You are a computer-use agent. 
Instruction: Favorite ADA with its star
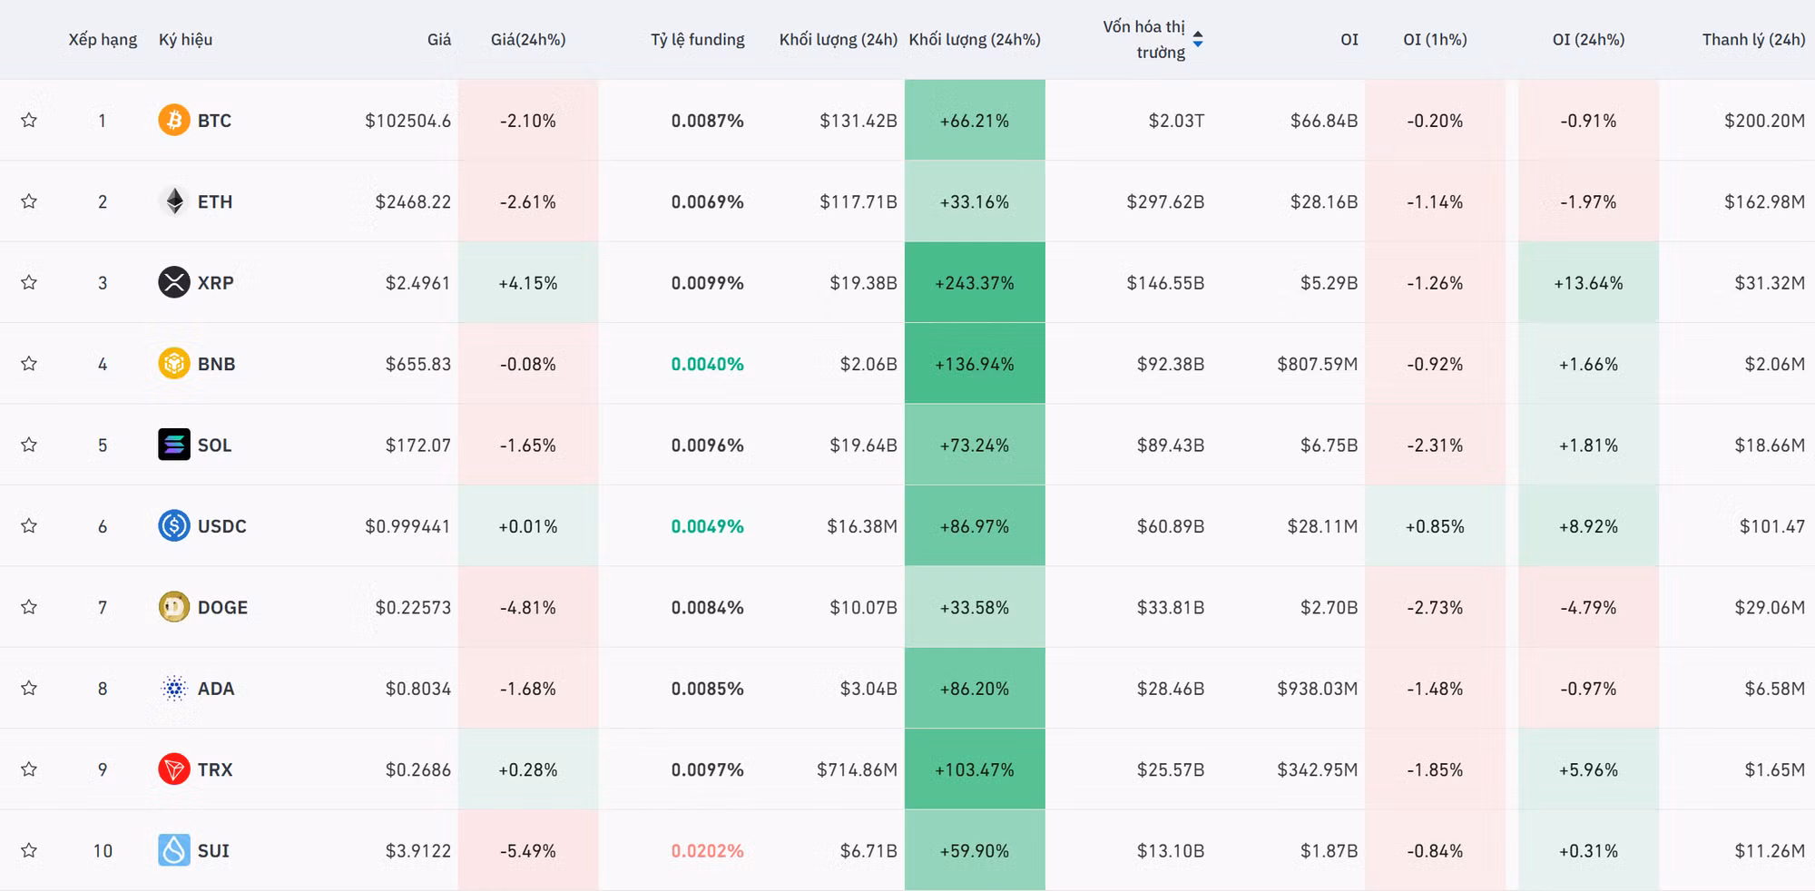click(29, 689)
